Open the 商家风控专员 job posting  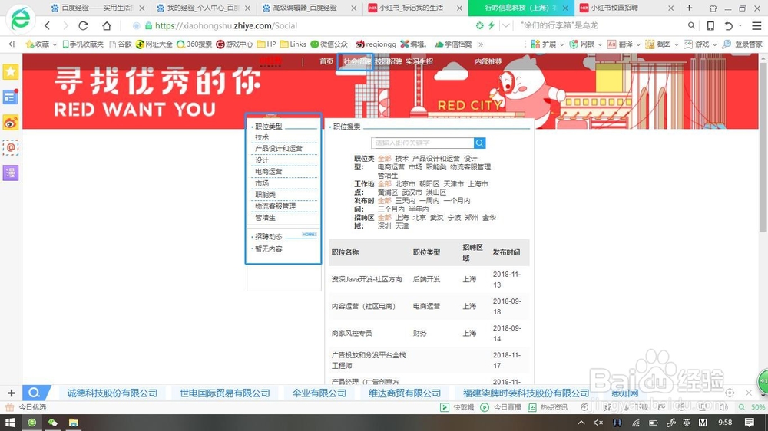coord(352,333)
